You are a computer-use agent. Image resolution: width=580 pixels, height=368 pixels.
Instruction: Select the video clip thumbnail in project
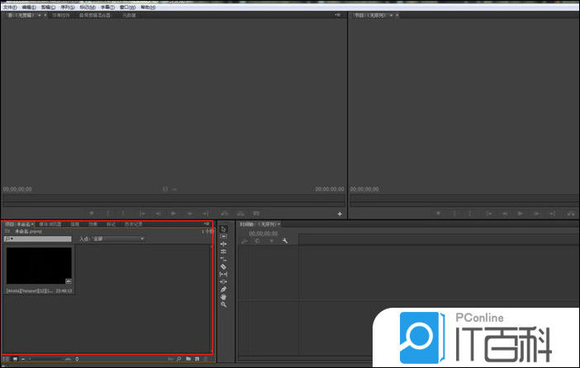39,266
